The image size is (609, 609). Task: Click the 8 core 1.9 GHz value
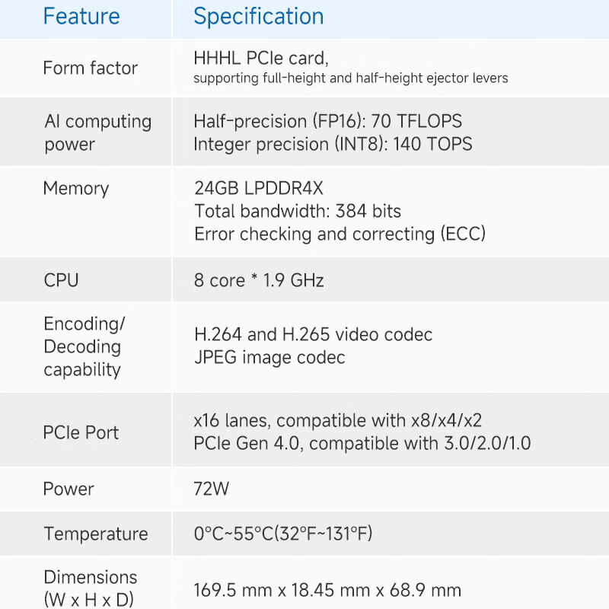259,280
